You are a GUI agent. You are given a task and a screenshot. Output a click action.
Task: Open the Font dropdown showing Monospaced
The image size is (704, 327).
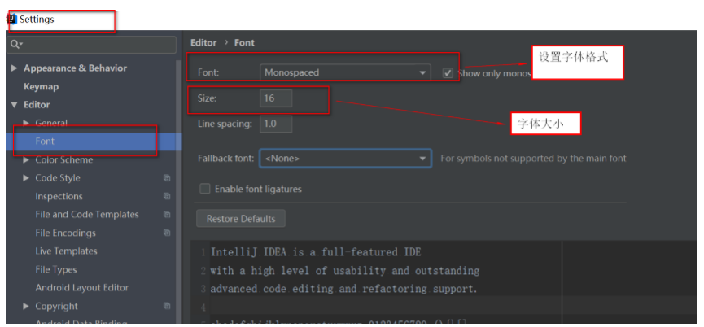pos(345,72)
